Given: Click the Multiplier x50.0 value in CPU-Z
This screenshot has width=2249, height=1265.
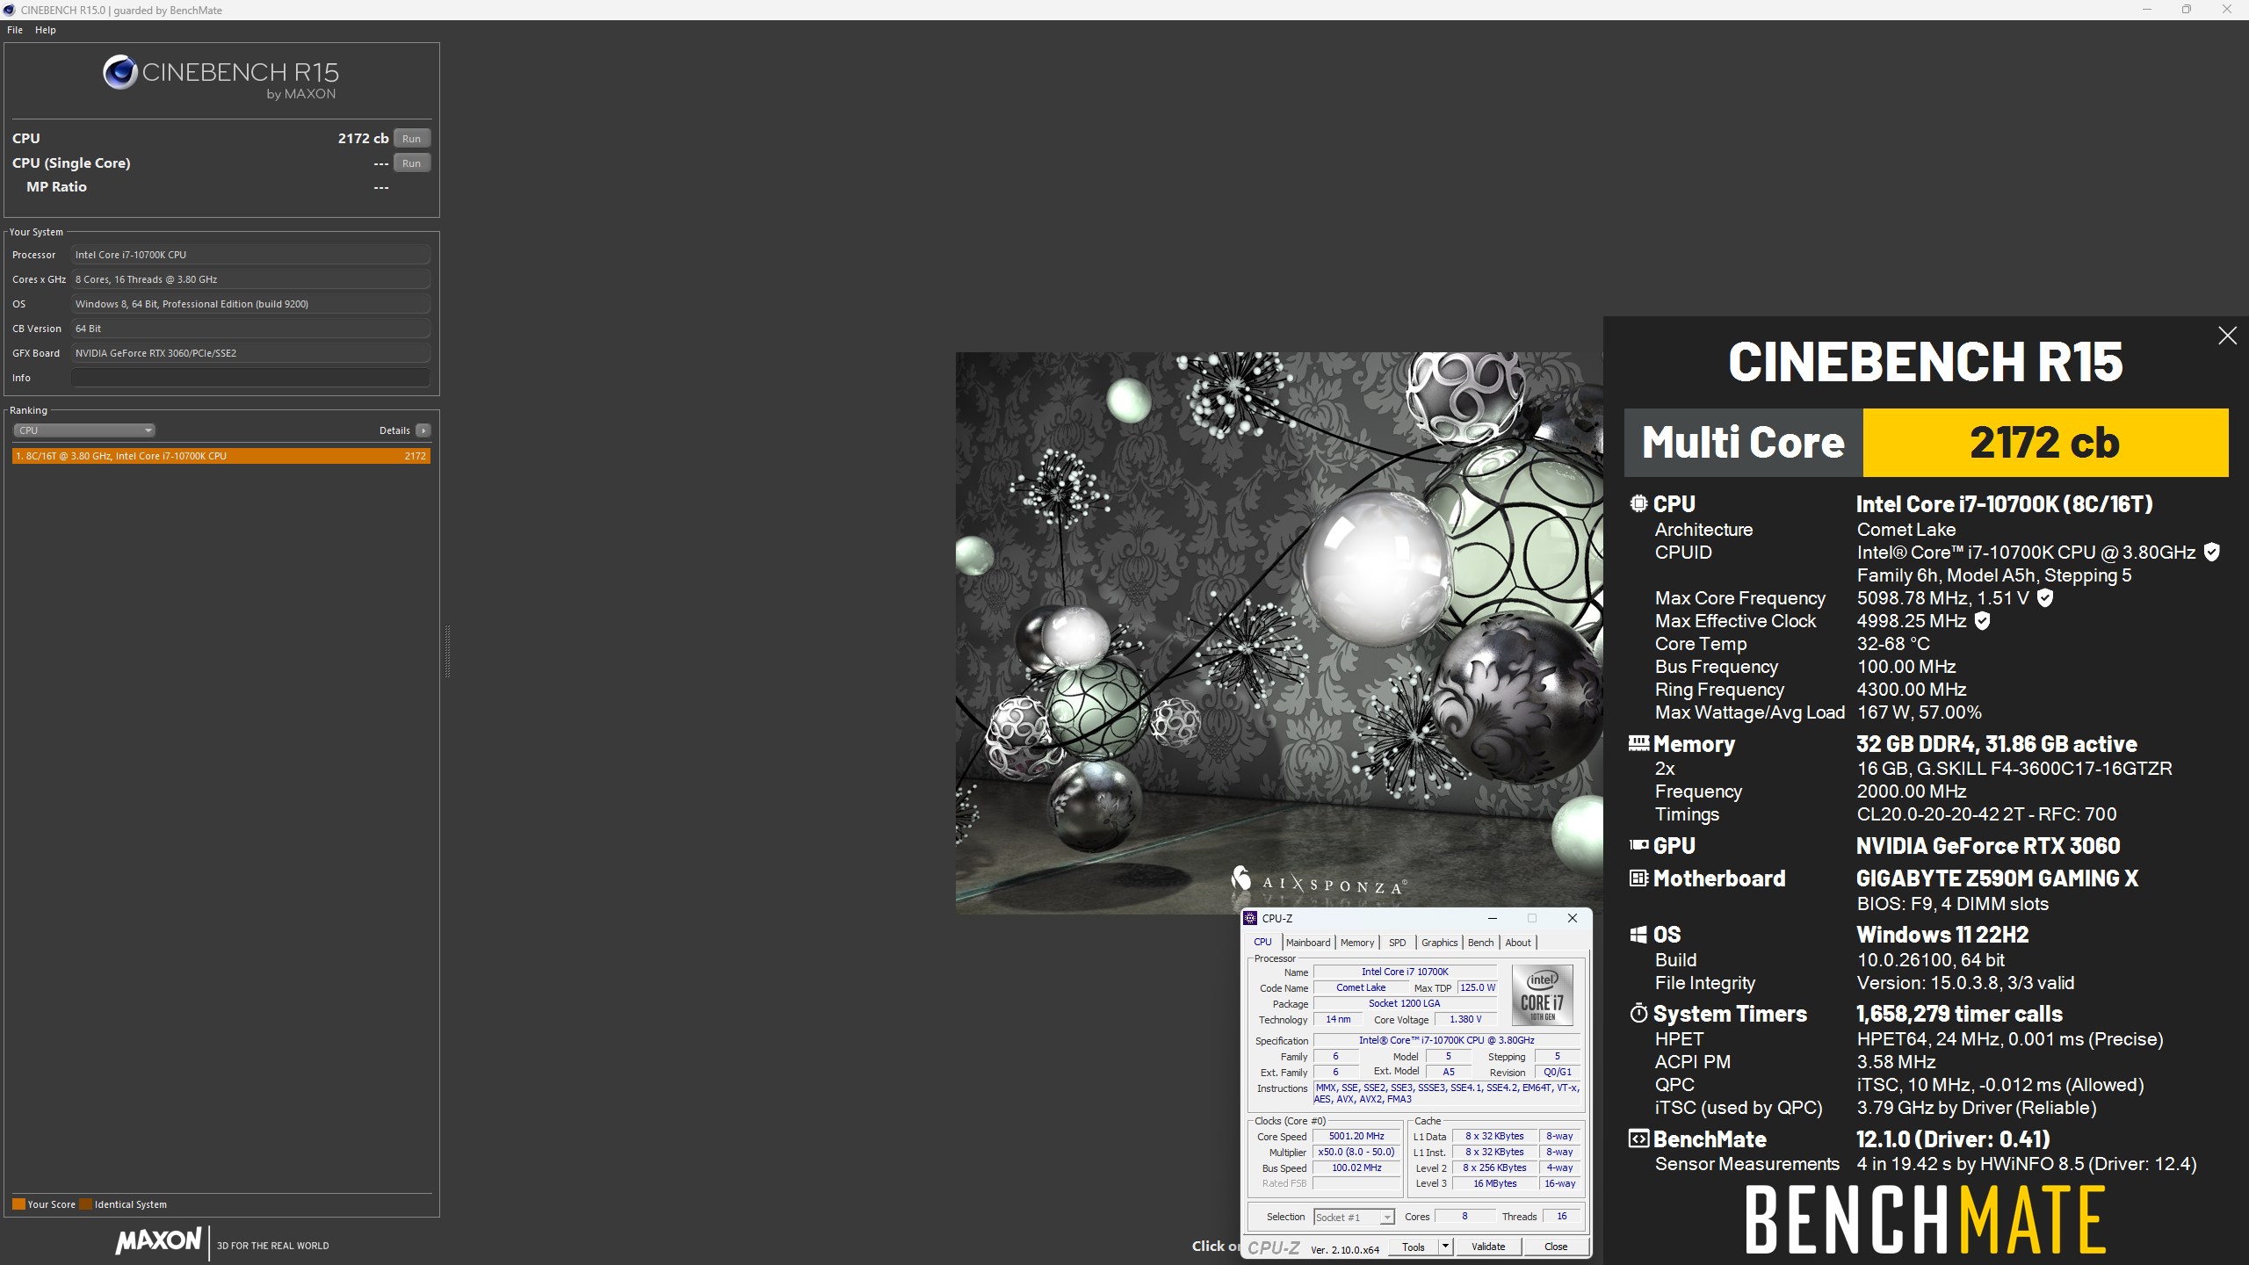Looking at the screenshot, I should [x=1356, y=1152].
